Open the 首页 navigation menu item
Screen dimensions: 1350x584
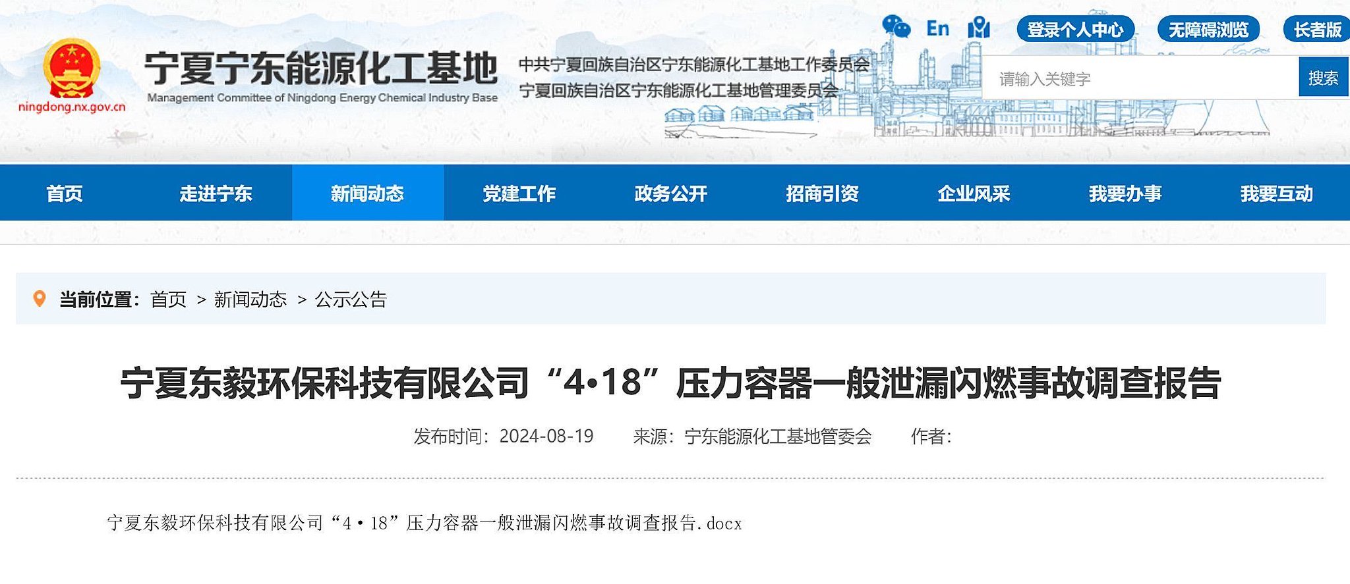pos(65,194)
